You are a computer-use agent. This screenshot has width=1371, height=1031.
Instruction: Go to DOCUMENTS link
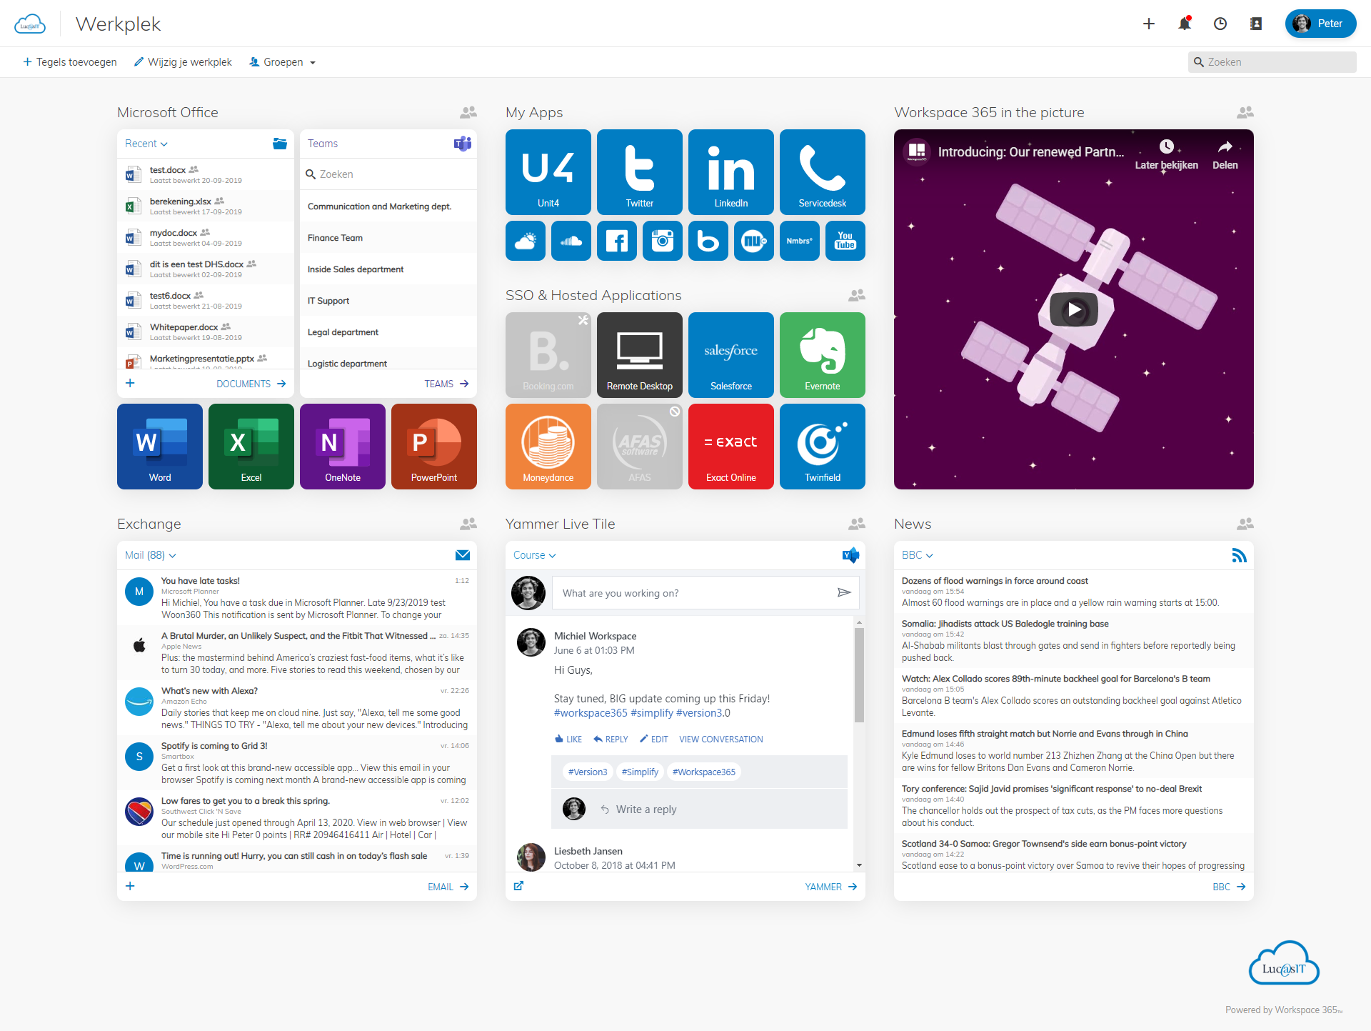251,384
